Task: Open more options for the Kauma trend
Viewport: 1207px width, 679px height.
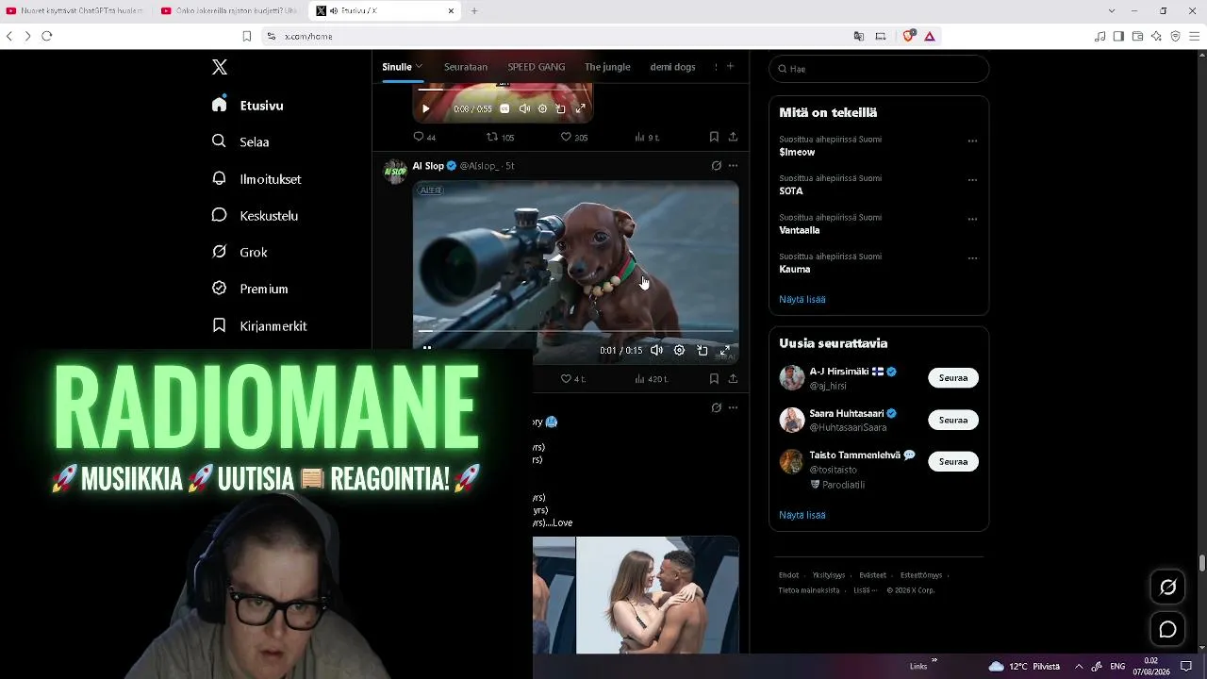Action: [972, 258]
